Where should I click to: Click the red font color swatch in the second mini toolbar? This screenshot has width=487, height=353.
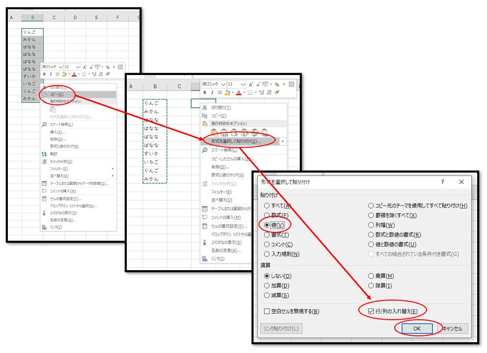point(239,92)
